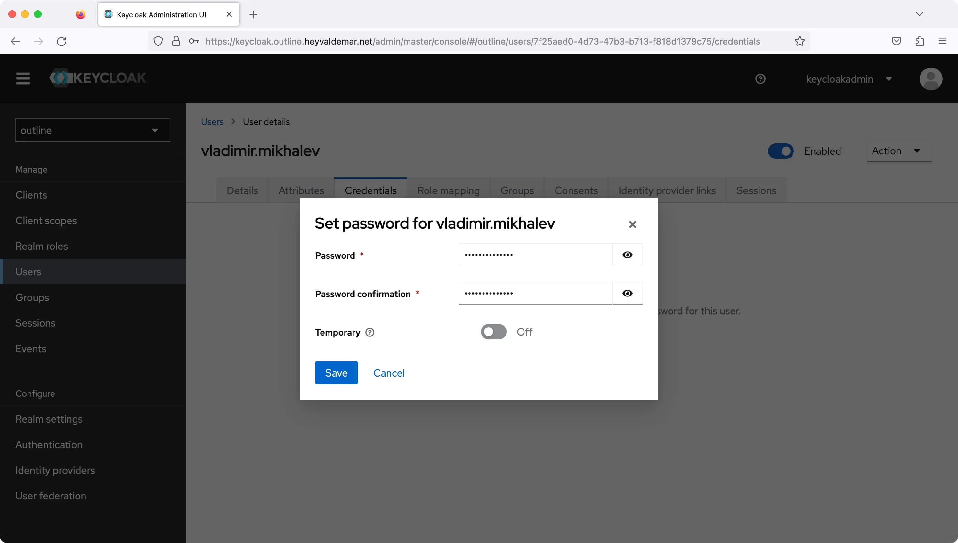The height and width of the screenshot is (543, 958).
Task: Open User federation in sidebar
Action: 93,496
